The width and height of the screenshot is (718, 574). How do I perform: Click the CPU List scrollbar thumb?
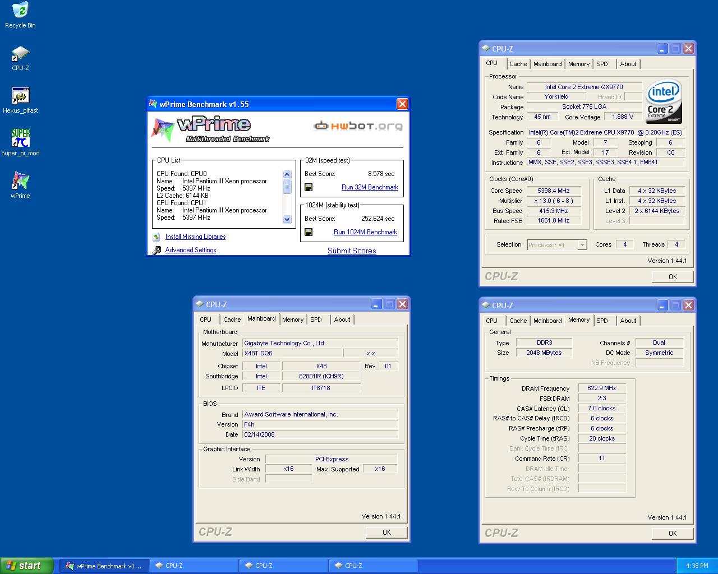coord(287,187)
